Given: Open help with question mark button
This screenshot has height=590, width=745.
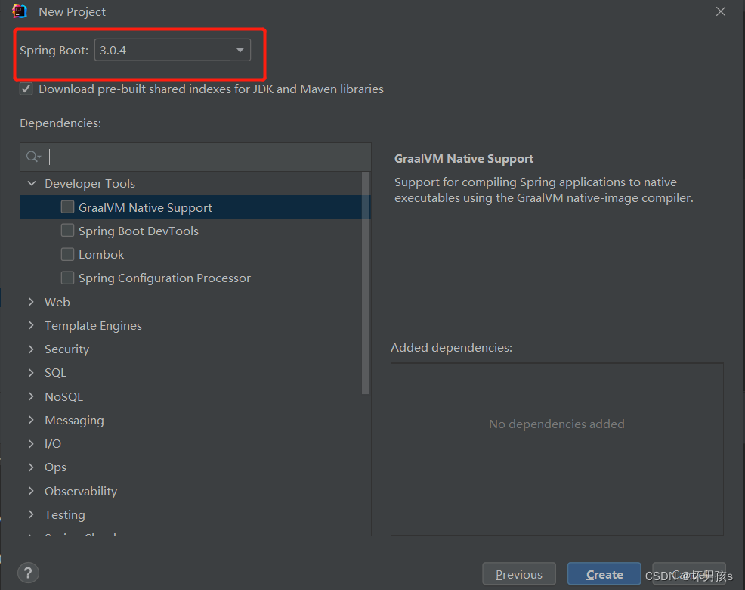Looking at the screenshot, I should click(x=29, y=573).
